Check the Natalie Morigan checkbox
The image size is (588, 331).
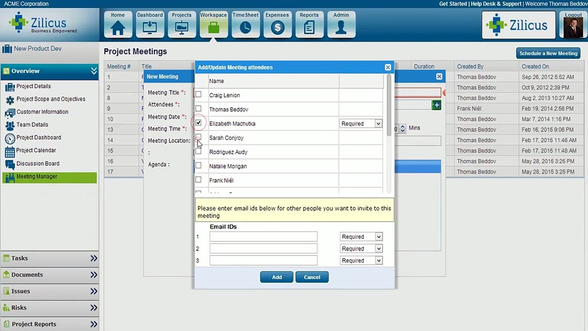pyautogui.click(x=198, y=166)
